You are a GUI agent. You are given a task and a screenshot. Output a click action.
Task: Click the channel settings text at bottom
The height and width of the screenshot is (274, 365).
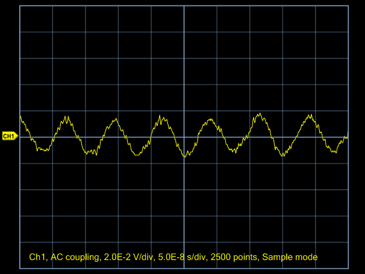[173, 257]
